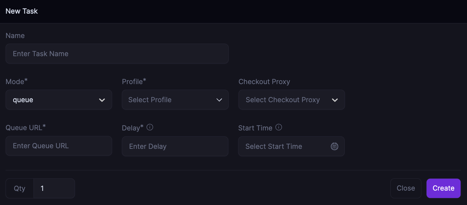Click into the Enter Queue URL field

tap(59, 146)
